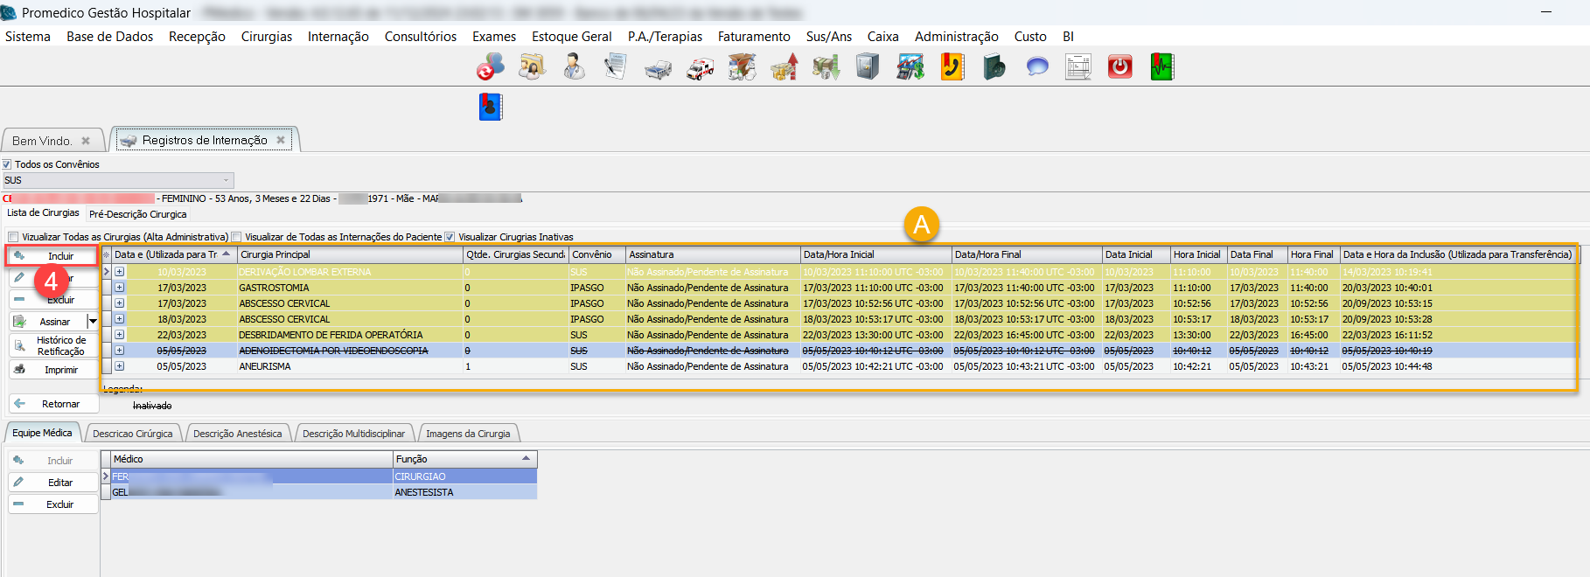Click the green heartbeat monitor icon

click(x=1161, y=67)
